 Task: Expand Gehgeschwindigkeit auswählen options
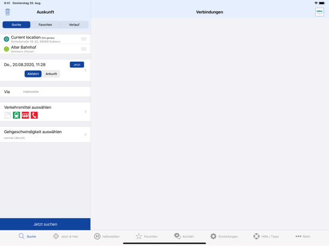pos(85,134)
